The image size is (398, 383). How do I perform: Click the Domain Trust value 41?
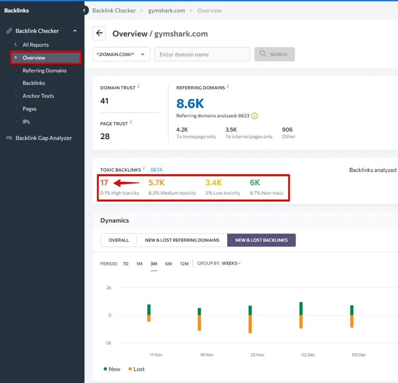[104, 101]
